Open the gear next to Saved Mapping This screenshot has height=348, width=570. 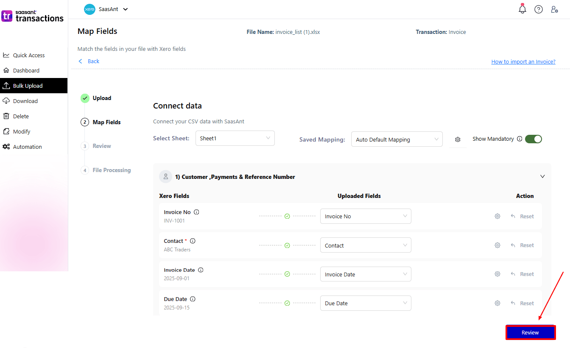coord(458,139)
